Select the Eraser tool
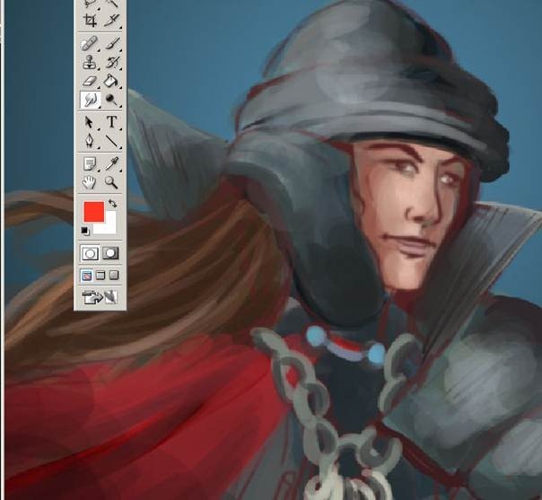542x500 pixels. coord(90,82)
